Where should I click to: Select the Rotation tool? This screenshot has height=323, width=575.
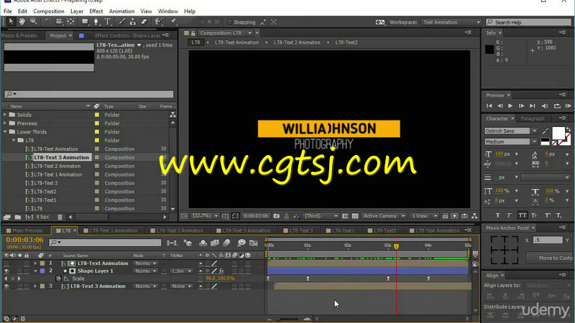(x=48, y=22)
